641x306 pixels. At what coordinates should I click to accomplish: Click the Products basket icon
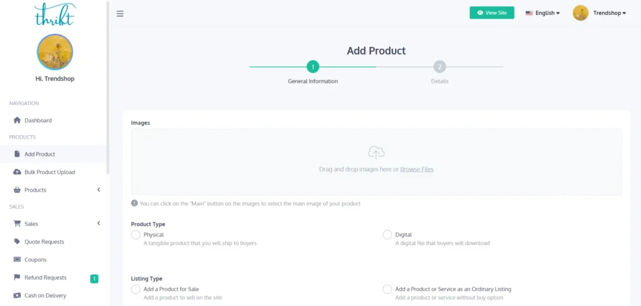click(x=17, y=190)
